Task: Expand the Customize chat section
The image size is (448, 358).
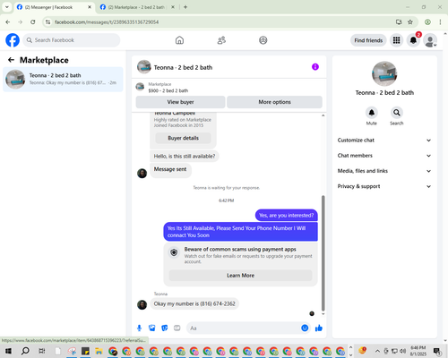Action: pos(384,141)
